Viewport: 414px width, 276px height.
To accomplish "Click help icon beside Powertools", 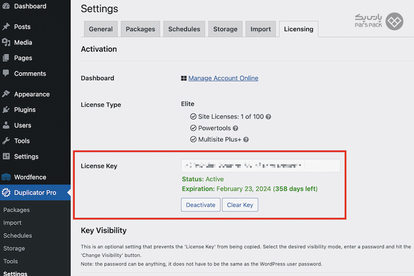I will (236, 128).
